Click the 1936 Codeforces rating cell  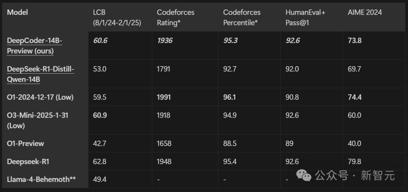[x=165, y=40]
